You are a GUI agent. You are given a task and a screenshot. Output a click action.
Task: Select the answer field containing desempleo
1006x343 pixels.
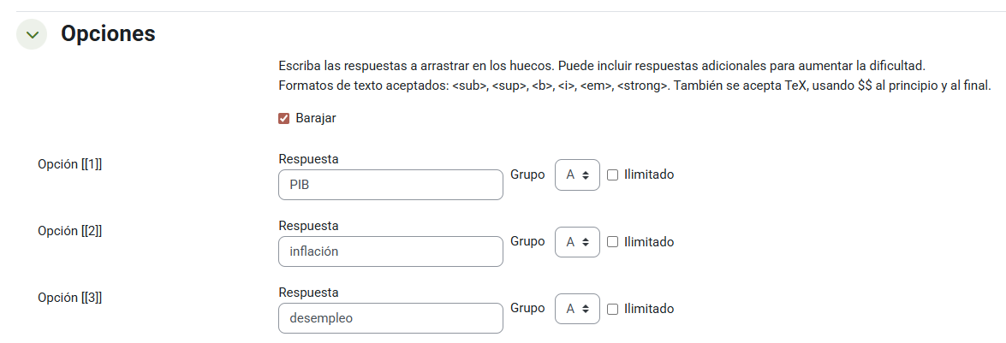390,318
